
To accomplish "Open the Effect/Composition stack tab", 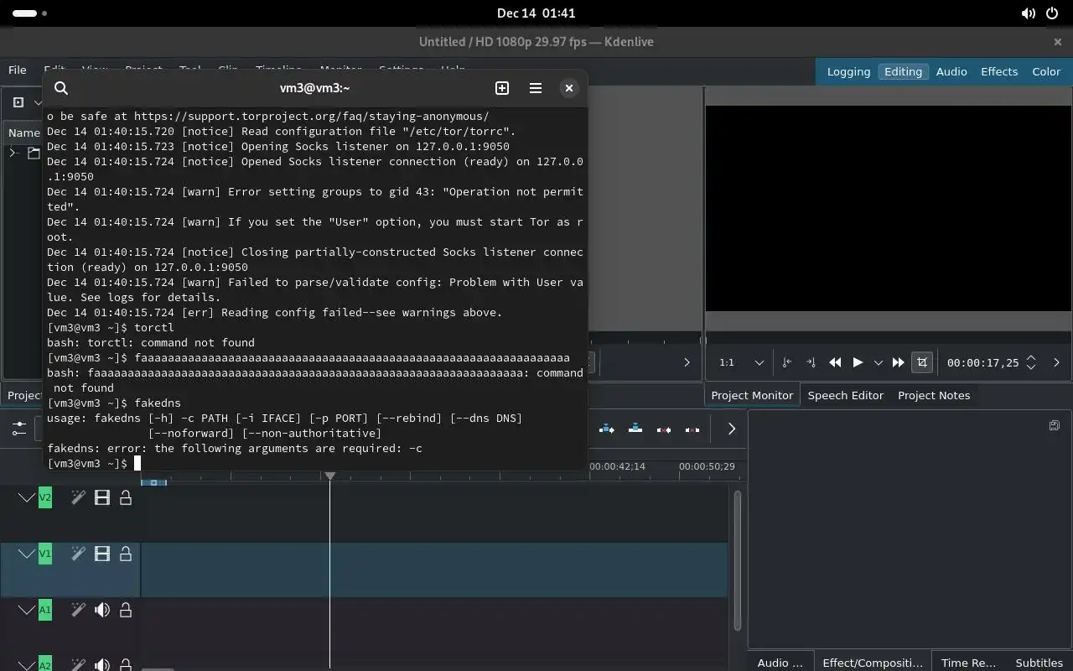I will tap(873, 663).
